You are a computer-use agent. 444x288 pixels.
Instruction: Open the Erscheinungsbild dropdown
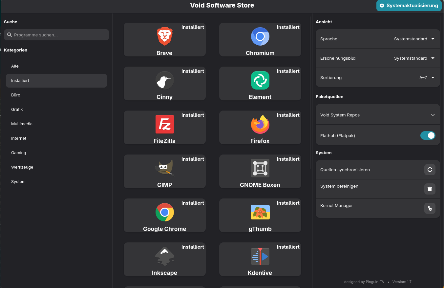(x=414, y=58)
